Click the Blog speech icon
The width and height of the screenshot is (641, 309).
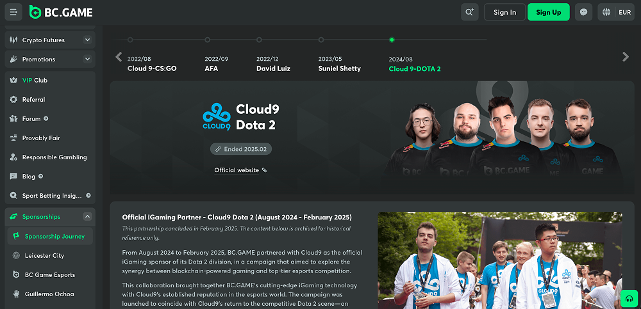click(x=13, y=177)
